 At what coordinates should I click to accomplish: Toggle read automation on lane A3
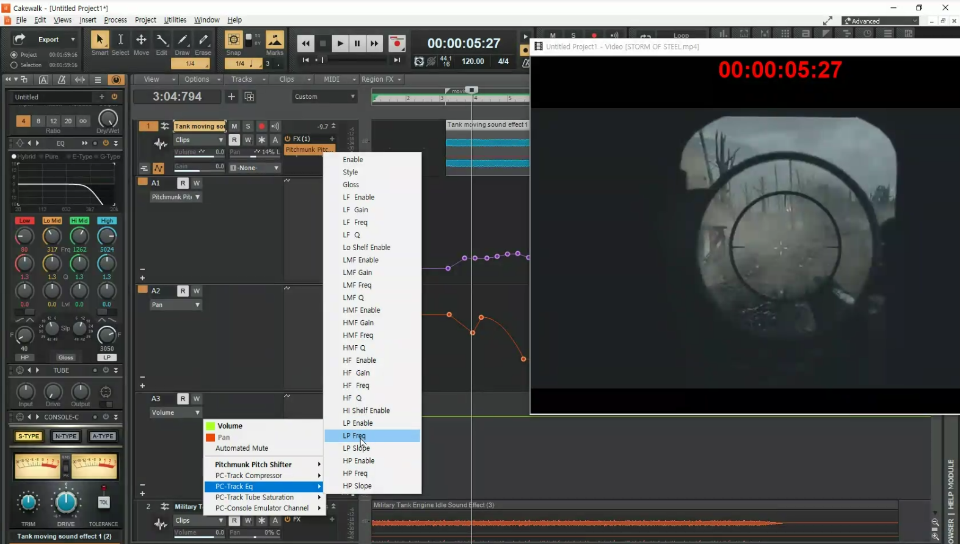tap(183, 399)
